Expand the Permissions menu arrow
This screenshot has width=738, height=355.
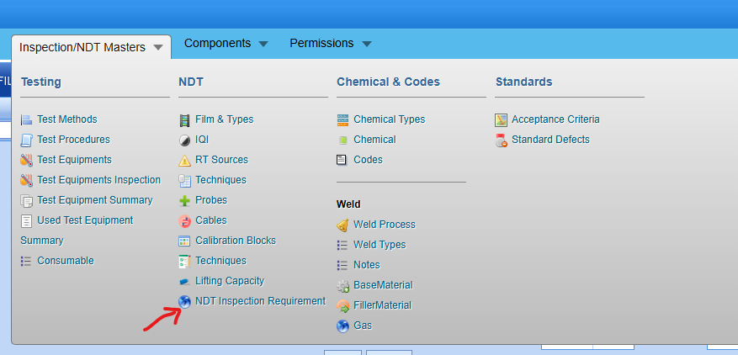366,44
